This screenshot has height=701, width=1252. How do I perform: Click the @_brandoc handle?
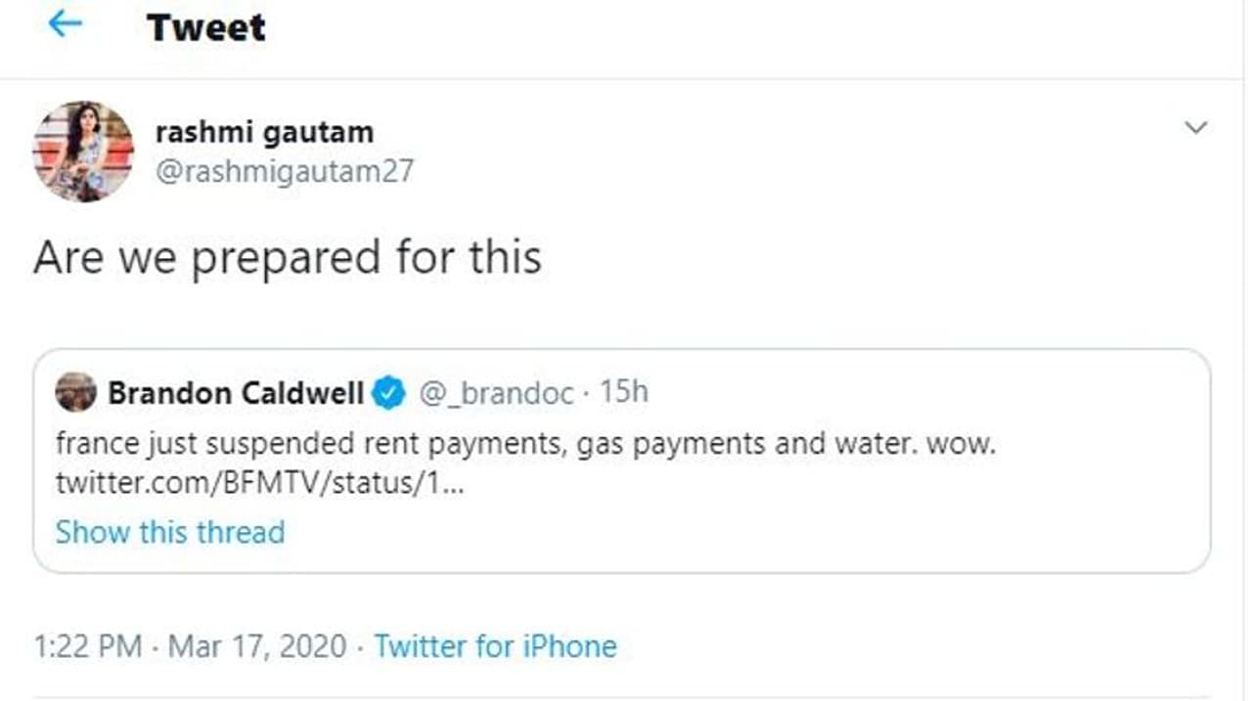pyautogui.click(x=496, y=393)
